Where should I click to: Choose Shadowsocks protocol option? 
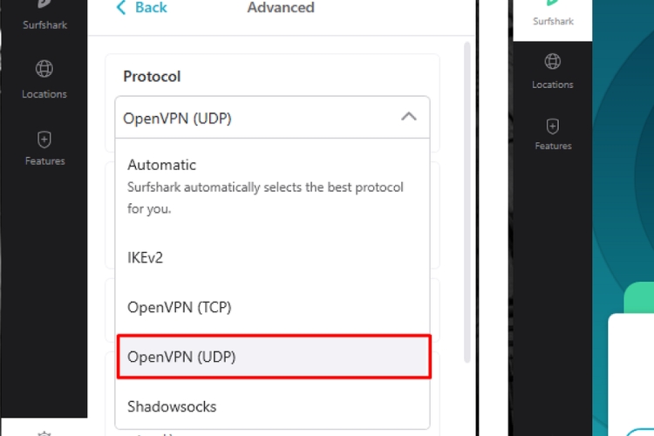point(172,406)
